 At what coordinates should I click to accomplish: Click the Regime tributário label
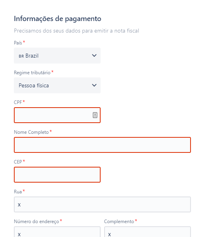[32, 73]
